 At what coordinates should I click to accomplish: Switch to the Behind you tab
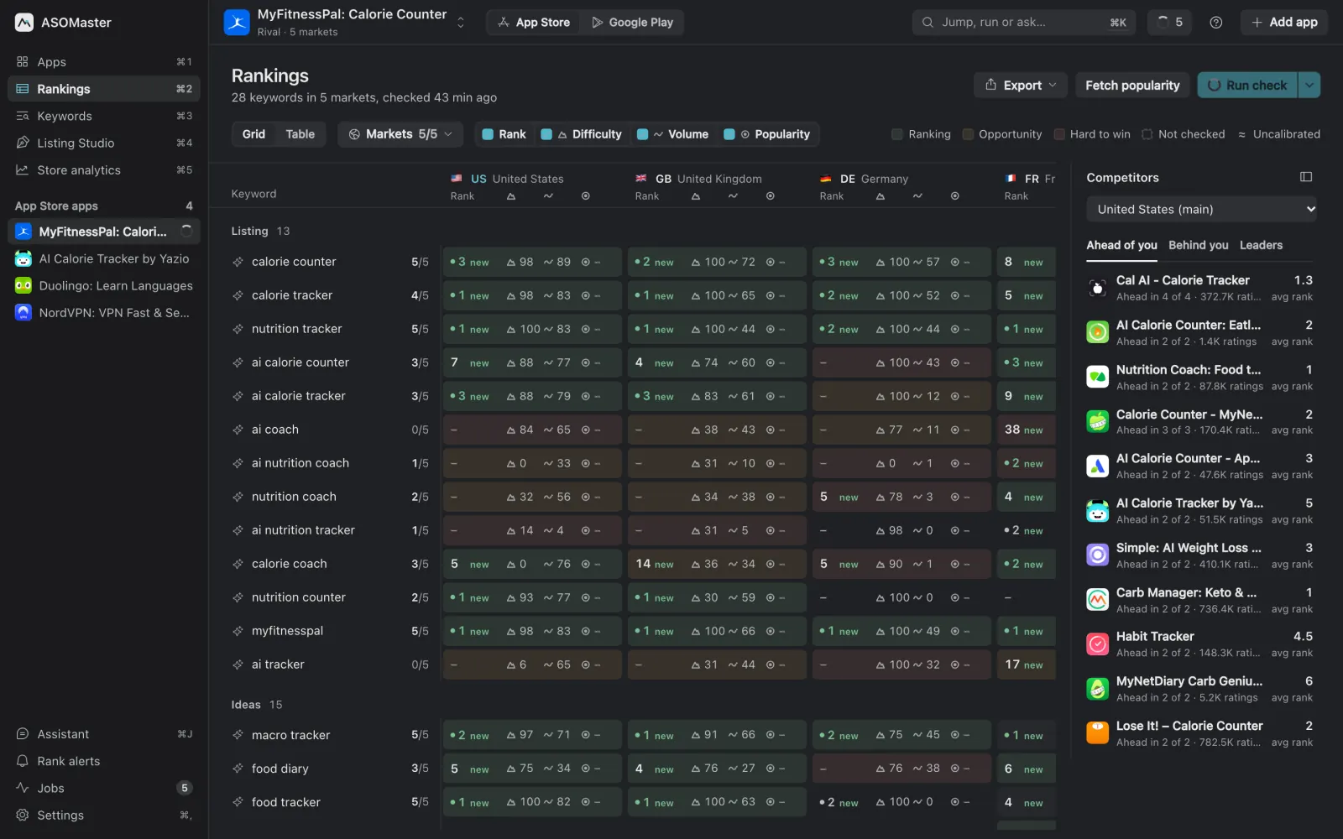[1198, 245]
